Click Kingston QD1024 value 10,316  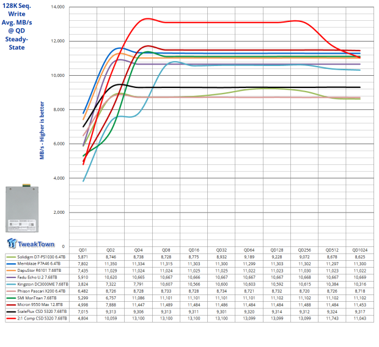tap(360, 285)
